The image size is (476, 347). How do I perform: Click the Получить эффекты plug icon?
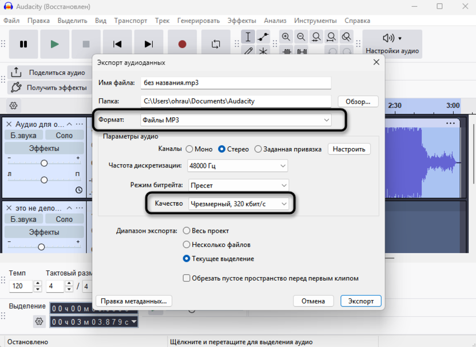pos(16,87)
